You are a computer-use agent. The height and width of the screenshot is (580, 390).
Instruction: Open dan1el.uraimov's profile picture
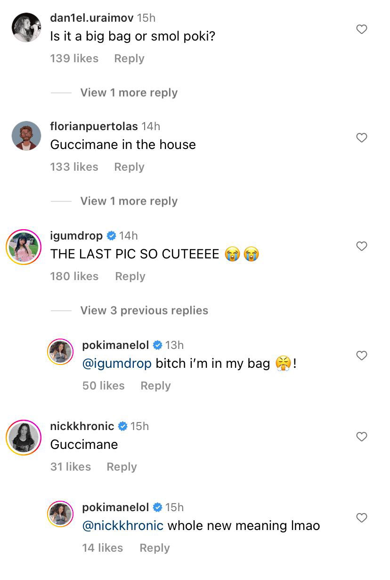(x=26, y=27)
